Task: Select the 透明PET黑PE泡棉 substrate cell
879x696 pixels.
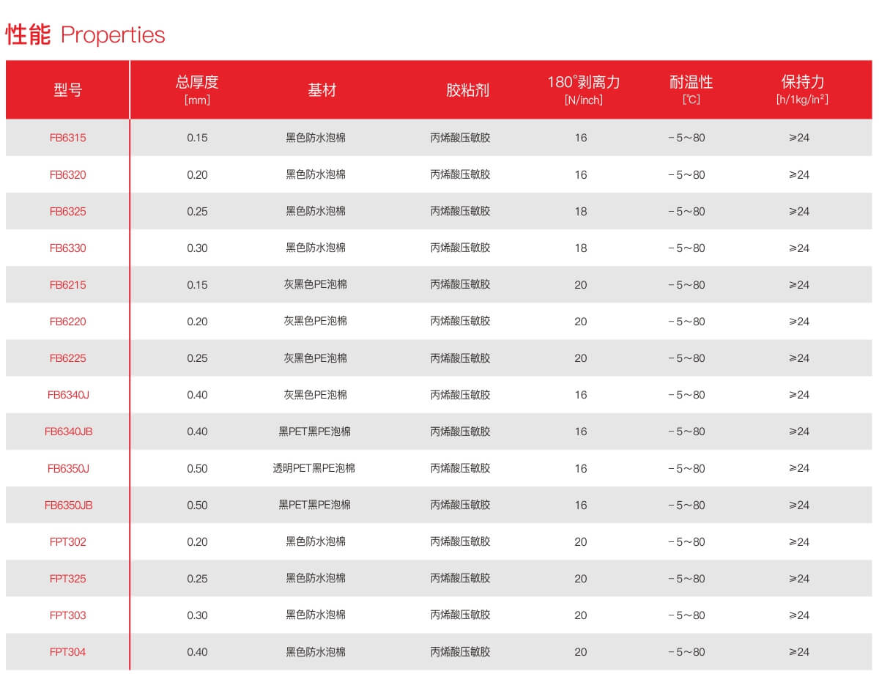Action: 314,468
